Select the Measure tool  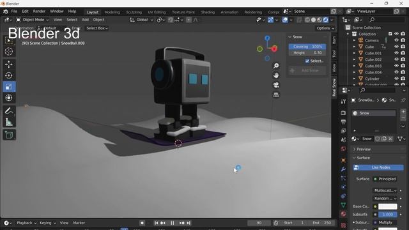(x=9, y=122)
